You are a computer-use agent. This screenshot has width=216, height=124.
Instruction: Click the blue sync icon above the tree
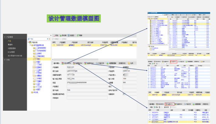[x=29, y=39]
